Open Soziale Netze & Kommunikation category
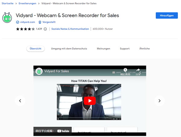 click(70, 29)
